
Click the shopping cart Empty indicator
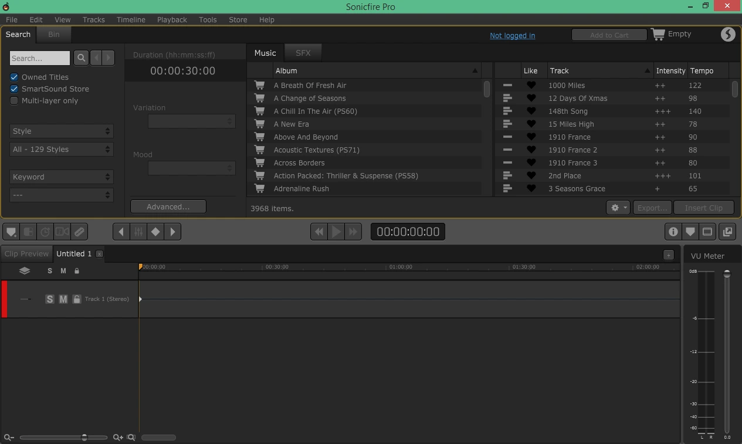672,34
